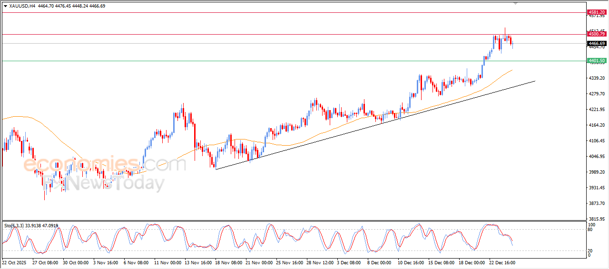The image size is (609, 269).
Task: Click the stochastic 20 level label
Action: coord(590,250)
